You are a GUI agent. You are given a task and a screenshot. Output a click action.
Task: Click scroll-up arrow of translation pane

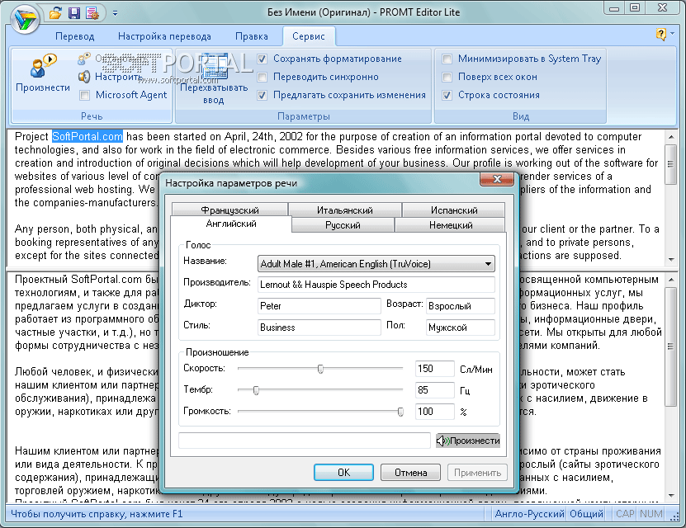point(671,280)
